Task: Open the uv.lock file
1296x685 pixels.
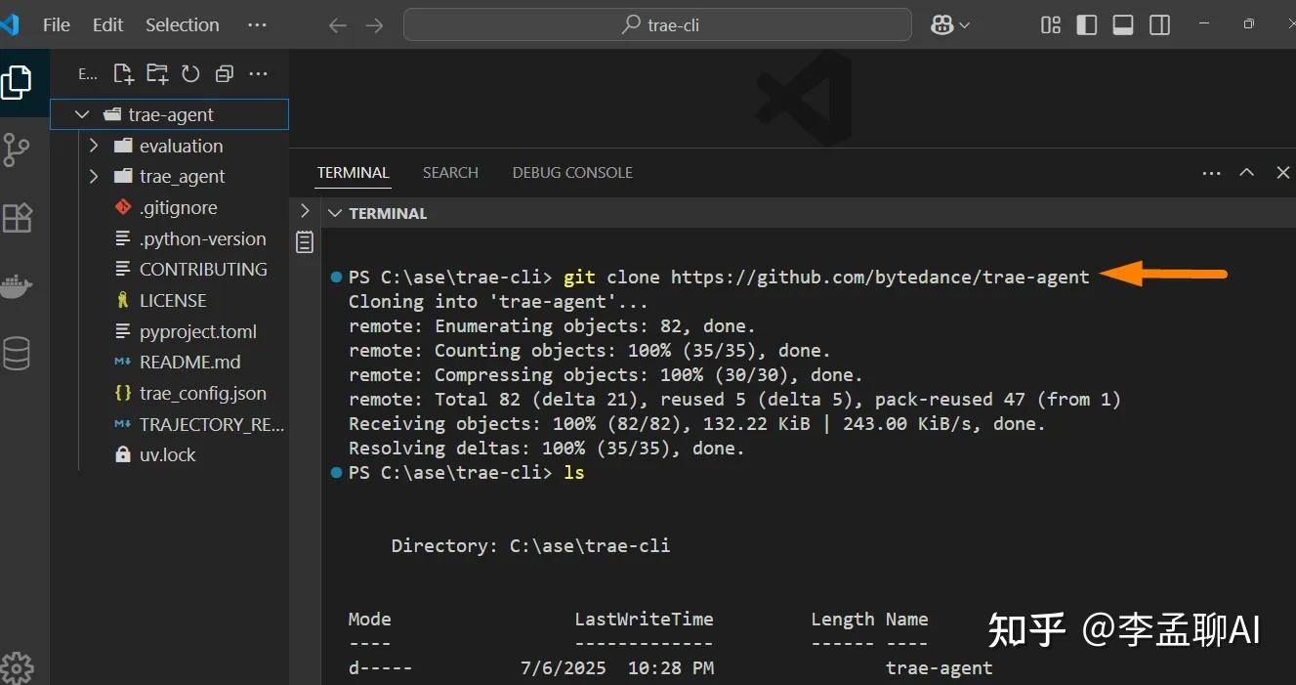Action: click(170, 454)
